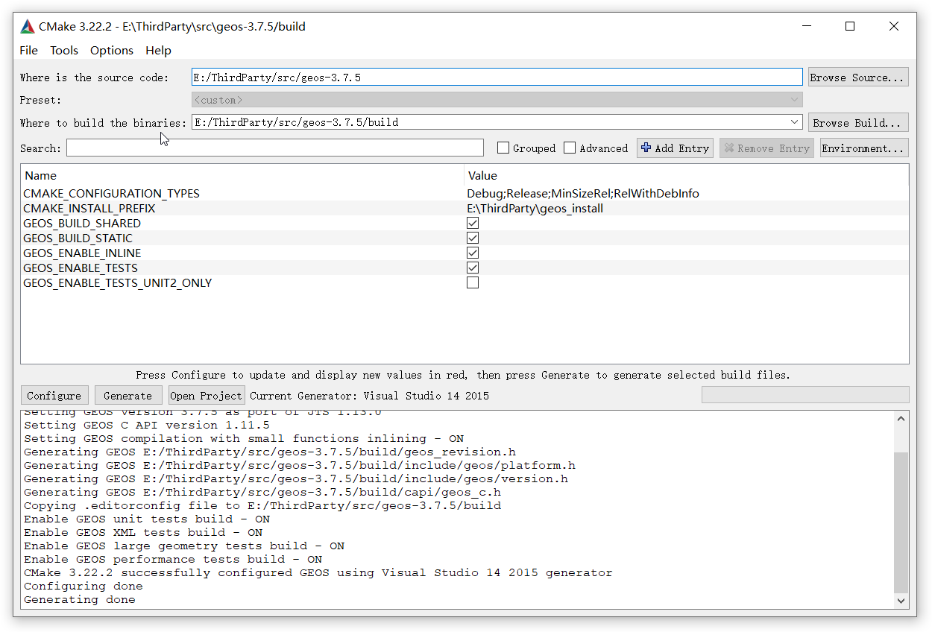
Task: Click the Environment button
Action: 864,148
